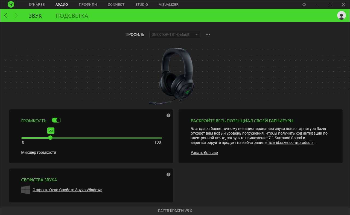Click the Razer logo icon

point(11,5)
